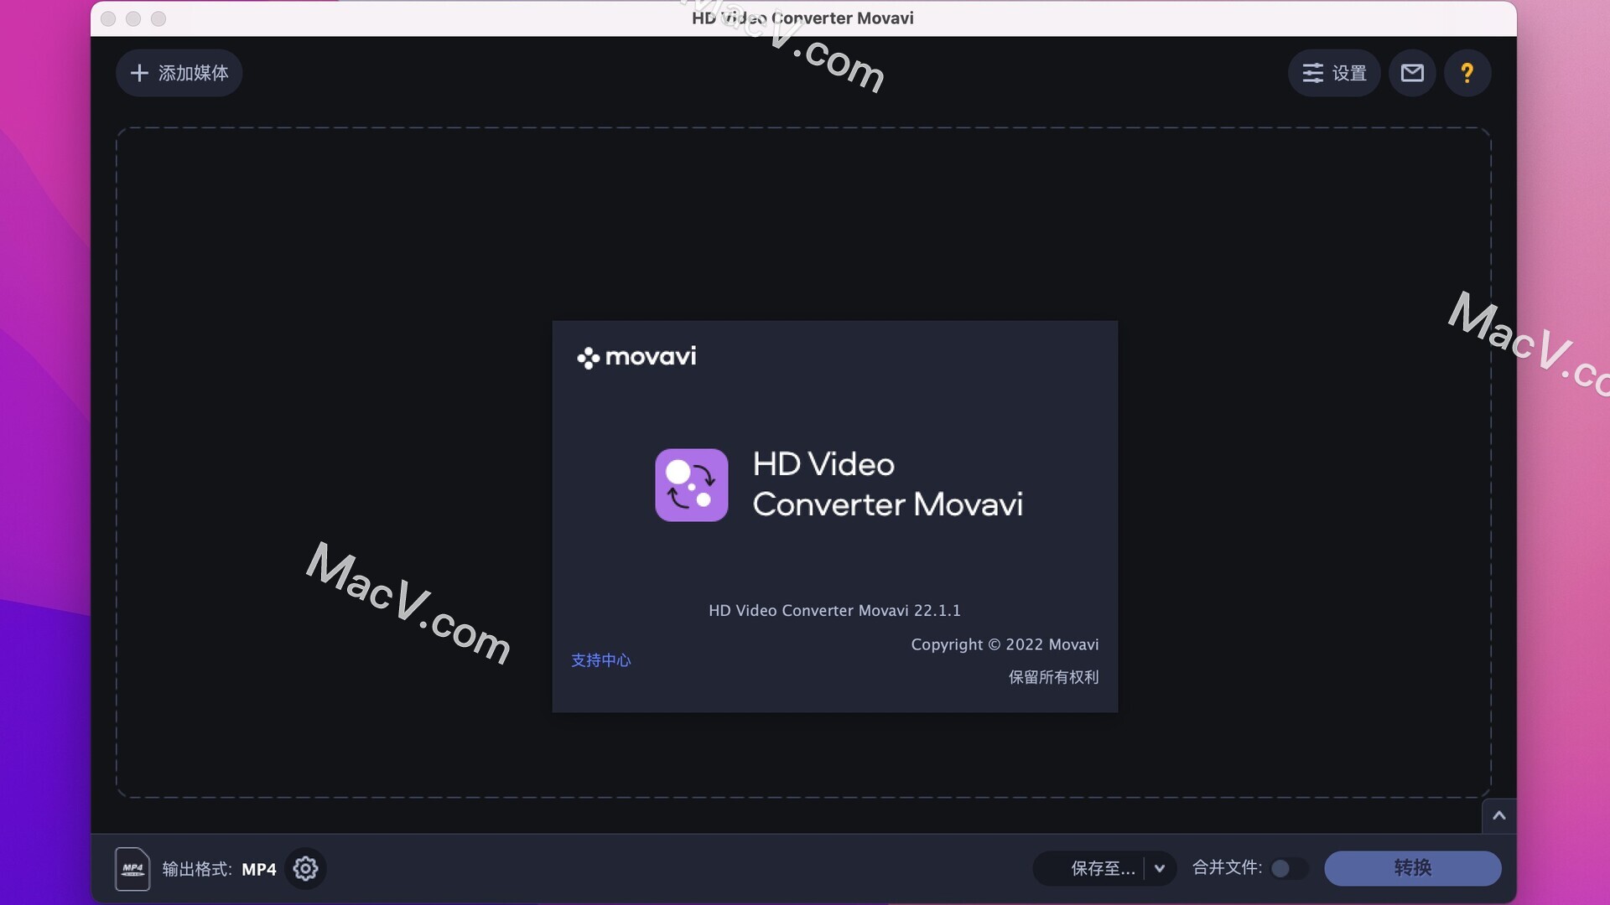
Task: Click the '输出格式: MP4' label
Action: coord(219,869)
